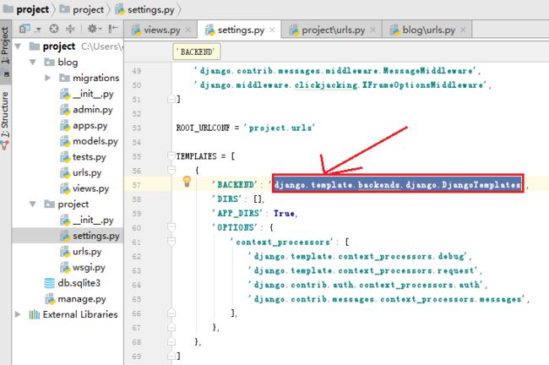Select blog __init__.py file
This screenshot has height=365, width=549.
click(93, 94)
